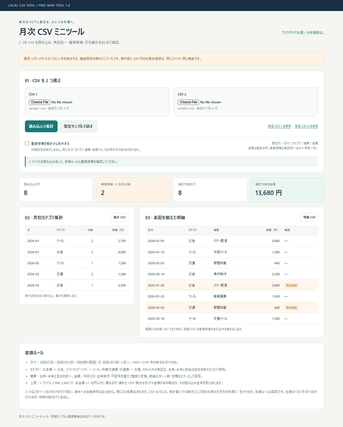Click Choose File for CSV 1
Screen dimensions: 343x427
pos(40,102)
